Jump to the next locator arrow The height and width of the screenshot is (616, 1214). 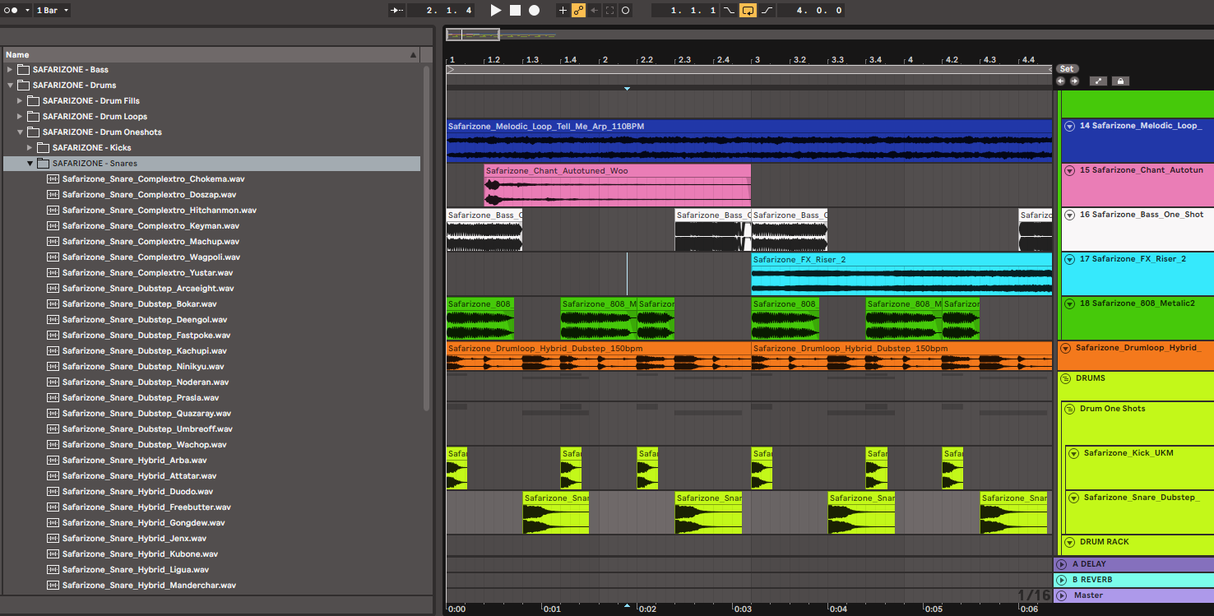1074,81
